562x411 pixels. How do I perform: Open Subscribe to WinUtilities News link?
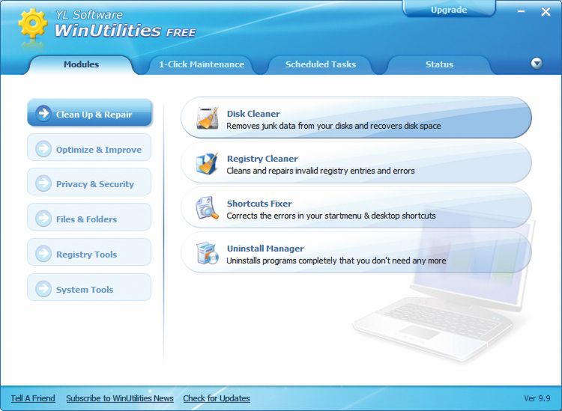[x=120, y=398]
